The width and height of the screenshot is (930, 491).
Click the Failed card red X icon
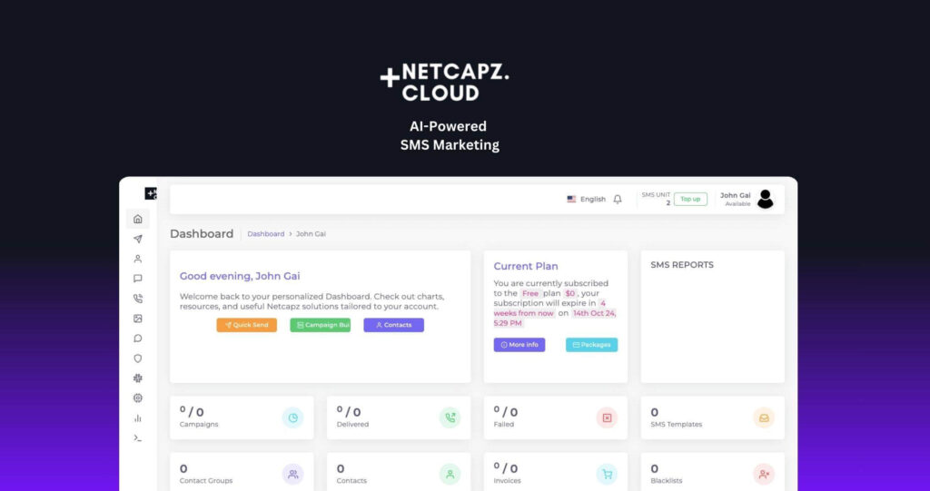[x=607, y=418]
